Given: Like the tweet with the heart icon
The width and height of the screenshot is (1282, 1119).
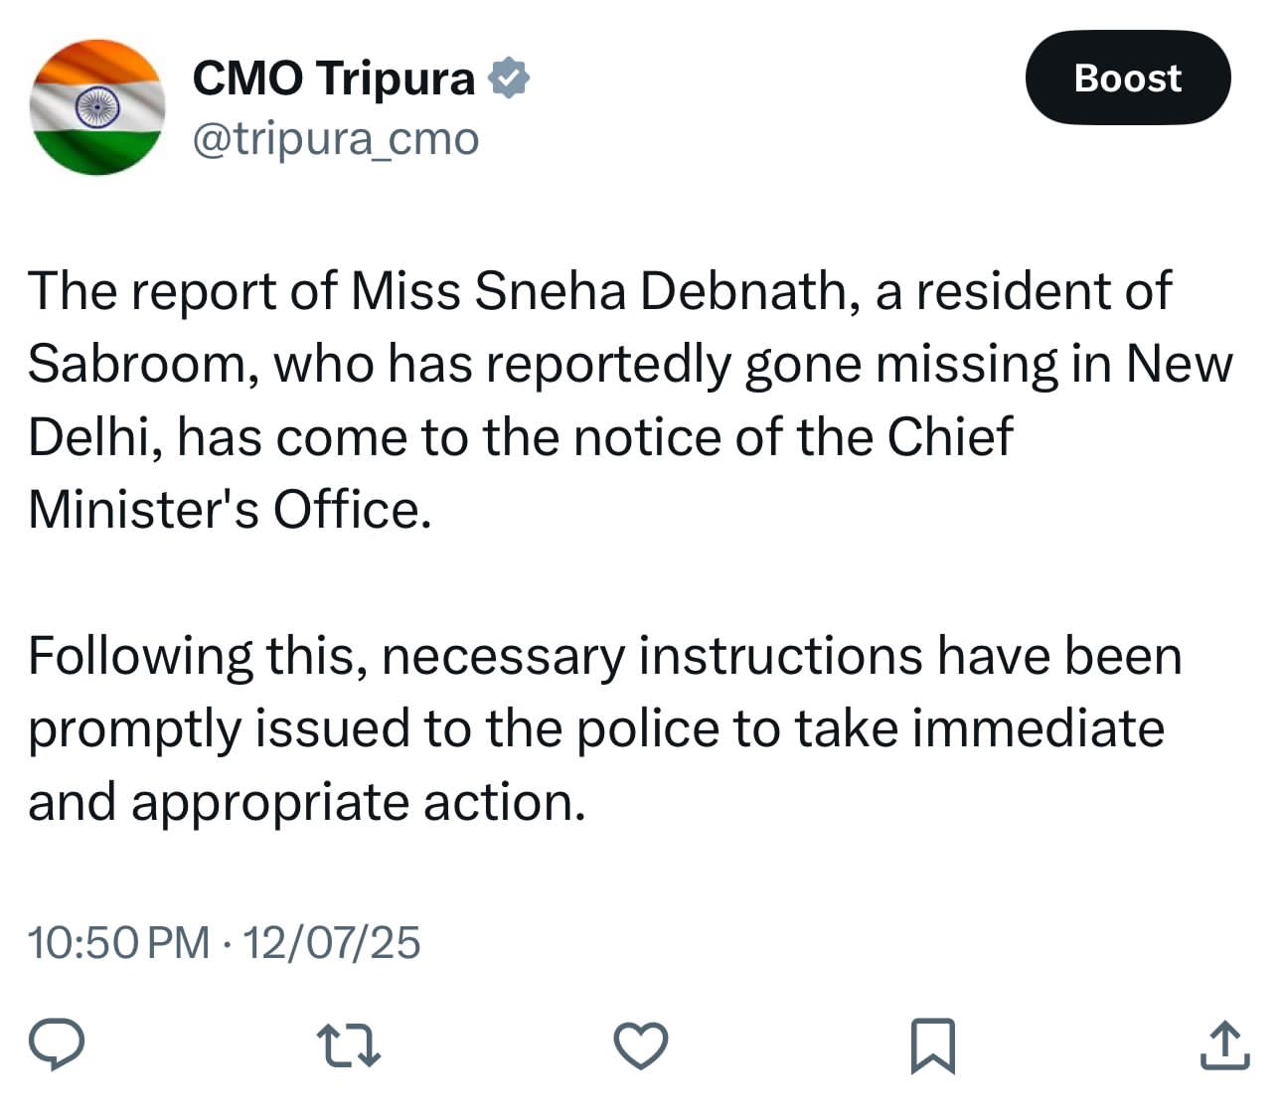Looking at the screenshot, I should coord(640,1045).
